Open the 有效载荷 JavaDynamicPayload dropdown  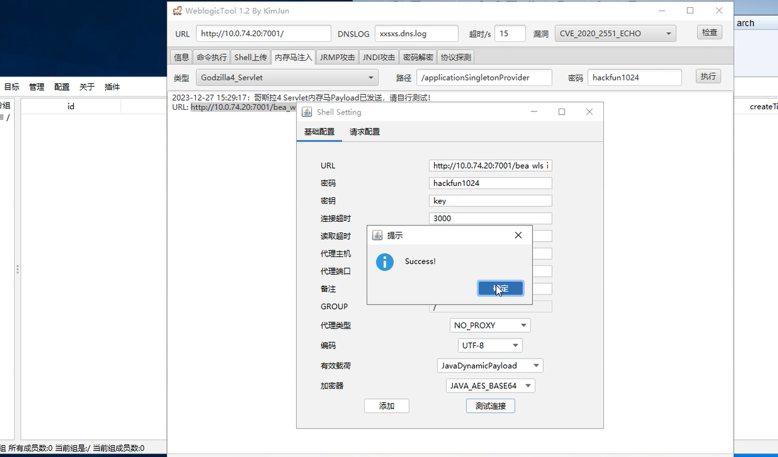[490, 366]
